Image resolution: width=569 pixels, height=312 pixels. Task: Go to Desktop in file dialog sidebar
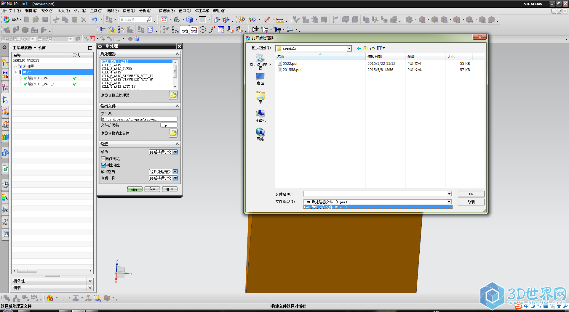coord(260,79)
